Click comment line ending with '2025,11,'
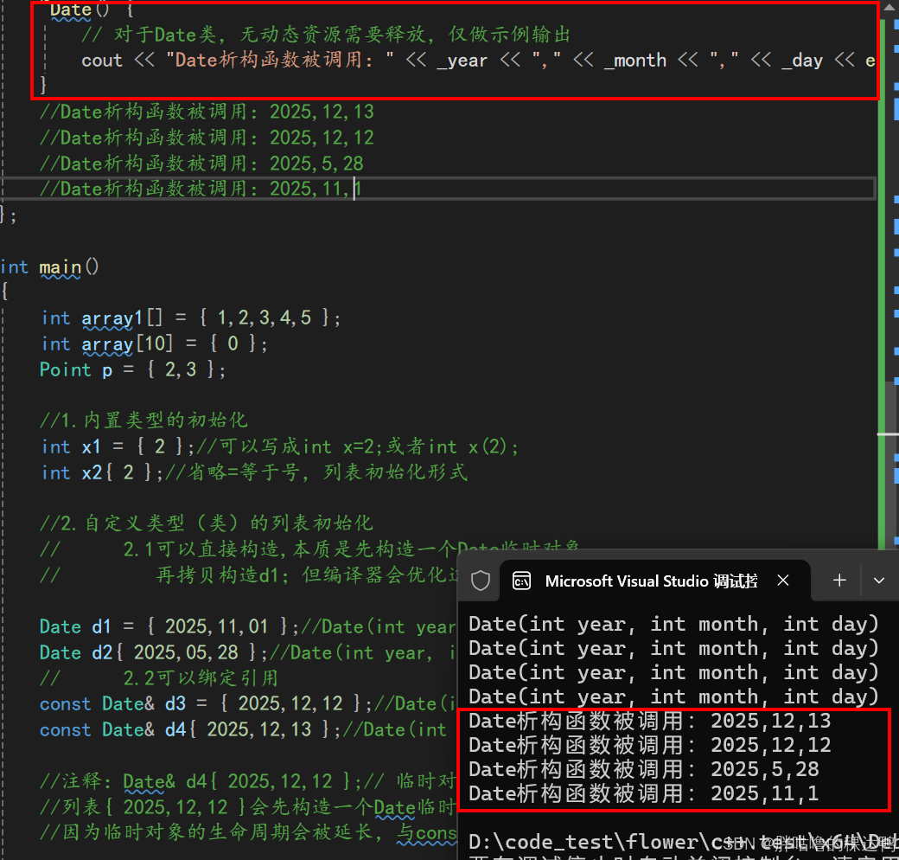This screenshot has width=899, height=860. (x=200, y=189)
